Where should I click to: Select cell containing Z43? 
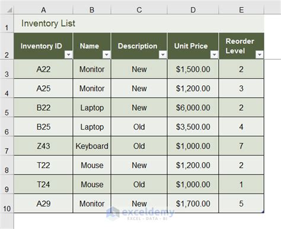pos(43,146)
